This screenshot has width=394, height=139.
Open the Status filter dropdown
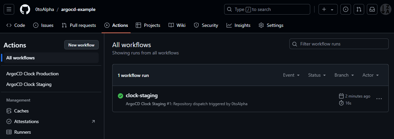pyautogui.click(x=317, y=75)
